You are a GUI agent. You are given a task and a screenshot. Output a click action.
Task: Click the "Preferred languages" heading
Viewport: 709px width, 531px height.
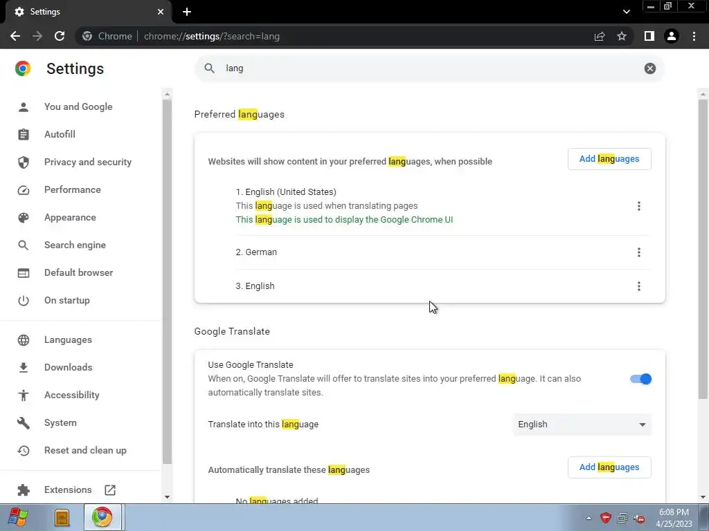point(239,114)
